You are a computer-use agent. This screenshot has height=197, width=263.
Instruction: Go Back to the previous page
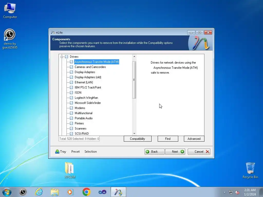154,152
